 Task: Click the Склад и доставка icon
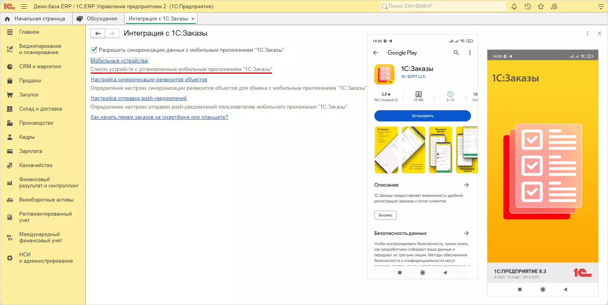pos(10,109)
